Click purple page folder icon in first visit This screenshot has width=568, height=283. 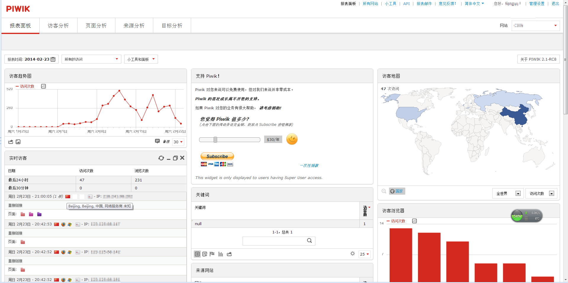tap(39, 214)
